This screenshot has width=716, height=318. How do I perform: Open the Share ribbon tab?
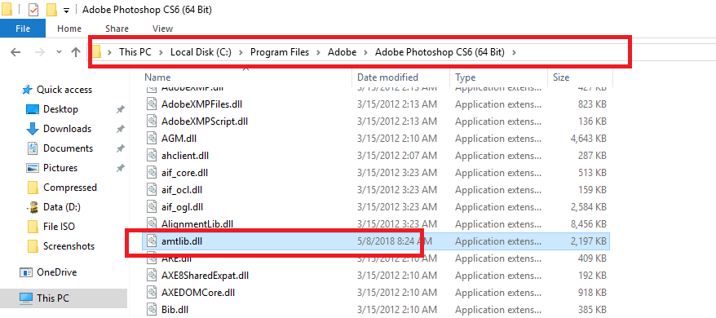117,29
